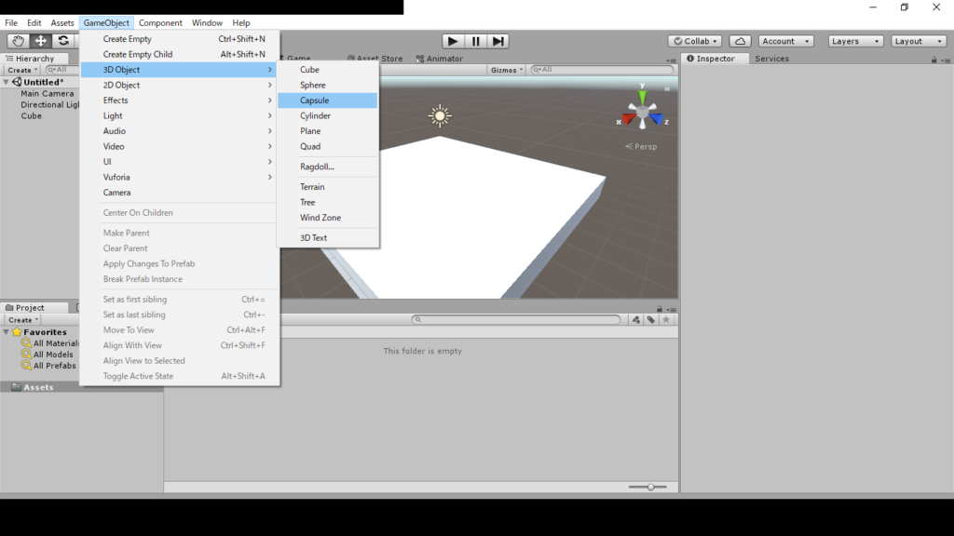Click Create Empty in the GameObject menu

click(128, 39)
